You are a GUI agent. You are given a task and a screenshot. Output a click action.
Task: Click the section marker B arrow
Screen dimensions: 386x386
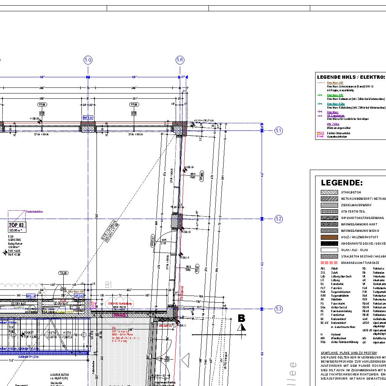(x=241, y=323)
